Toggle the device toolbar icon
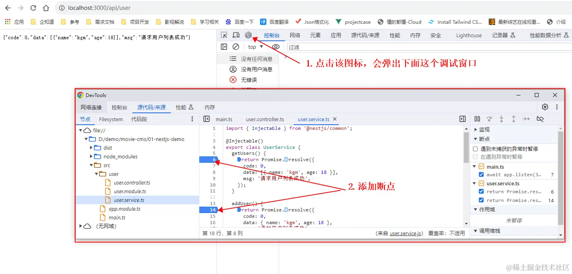 point(236,35)
